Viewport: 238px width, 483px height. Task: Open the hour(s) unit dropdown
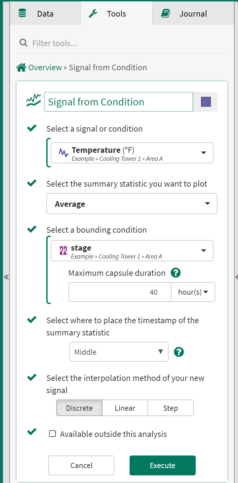pos(193,292)
